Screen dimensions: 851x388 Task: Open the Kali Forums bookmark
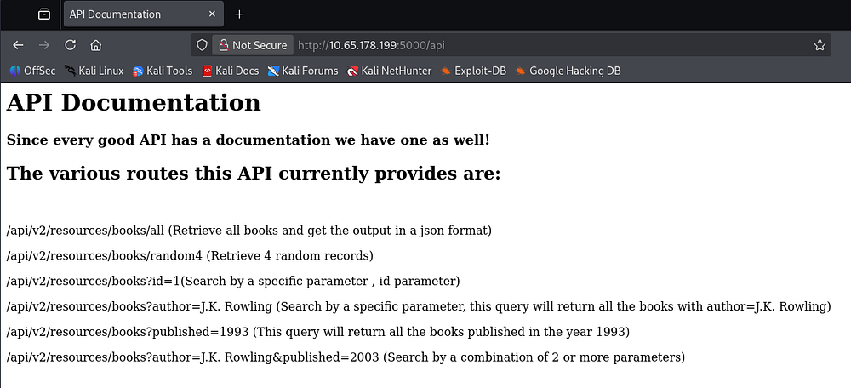click(x=302, y=71)
